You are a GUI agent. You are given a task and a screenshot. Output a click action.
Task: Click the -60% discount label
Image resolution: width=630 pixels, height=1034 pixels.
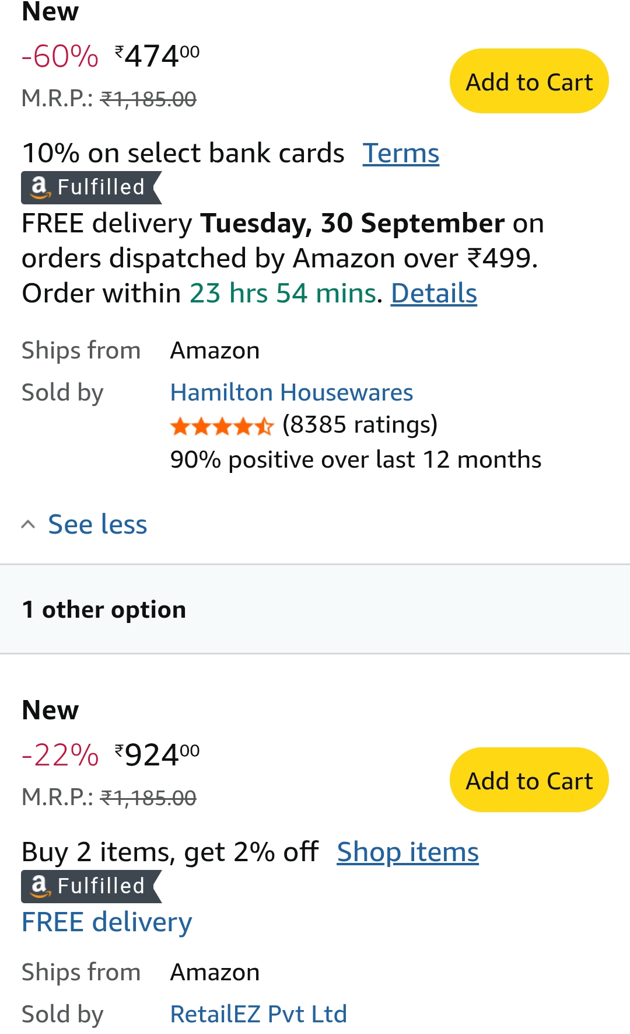pos(60,57)
